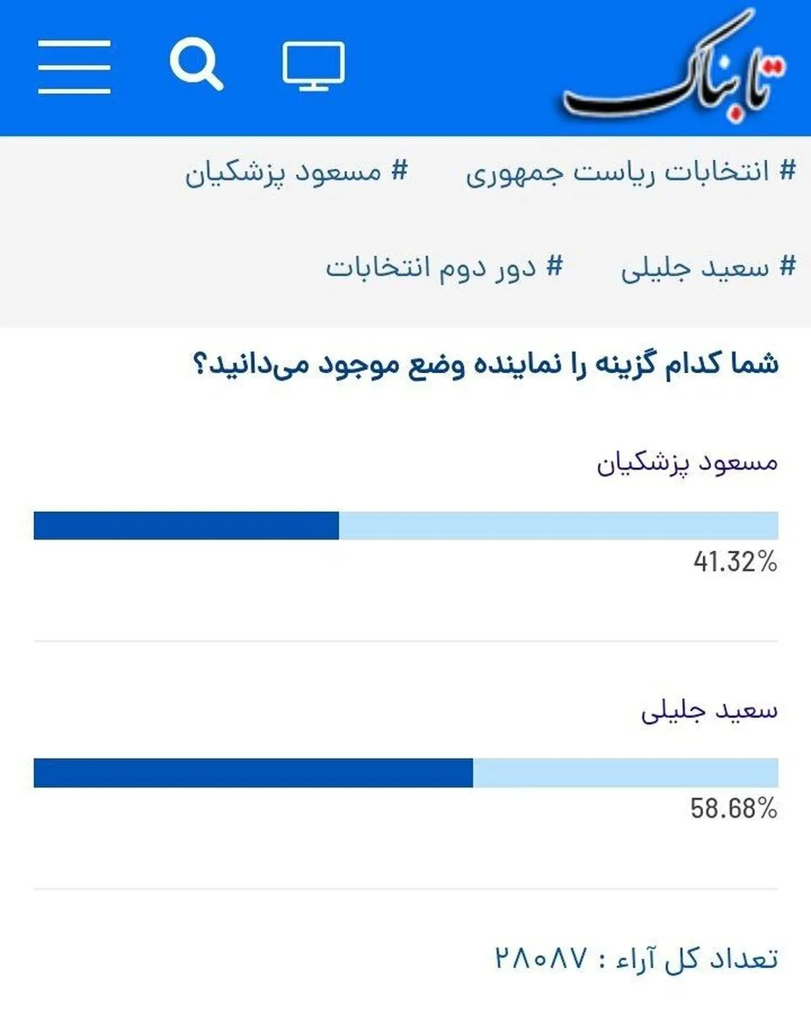811x1031 pixels.
Task: Open the hamburger menu
Action: click(74, 66)
